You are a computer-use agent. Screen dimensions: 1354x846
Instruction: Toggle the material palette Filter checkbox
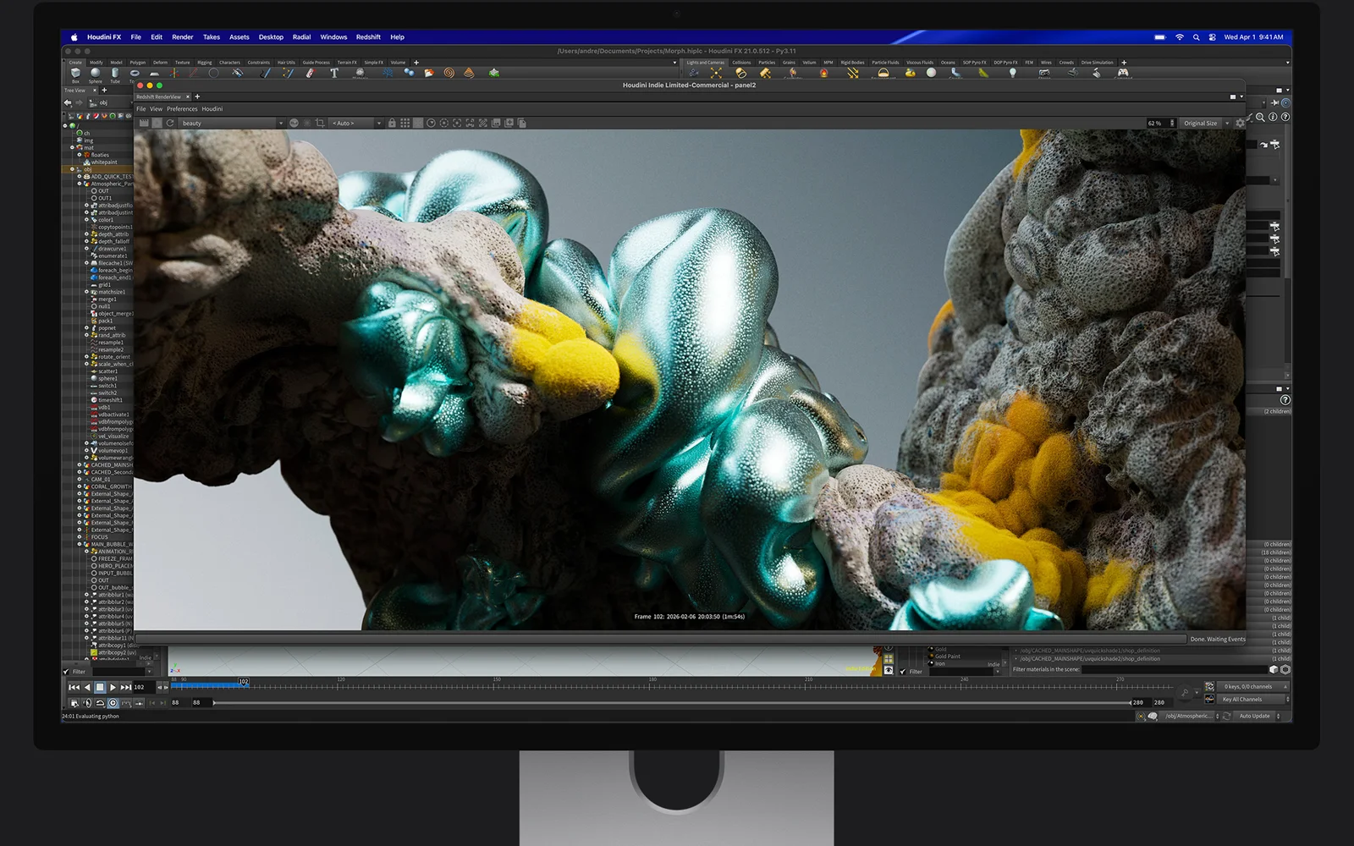[x=903, y=672]
